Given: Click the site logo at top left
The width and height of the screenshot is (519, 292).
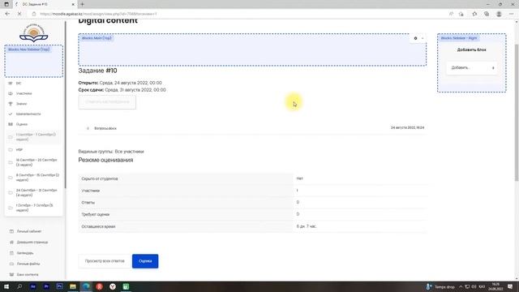Looking at the screenshot, I should point(34,33).
